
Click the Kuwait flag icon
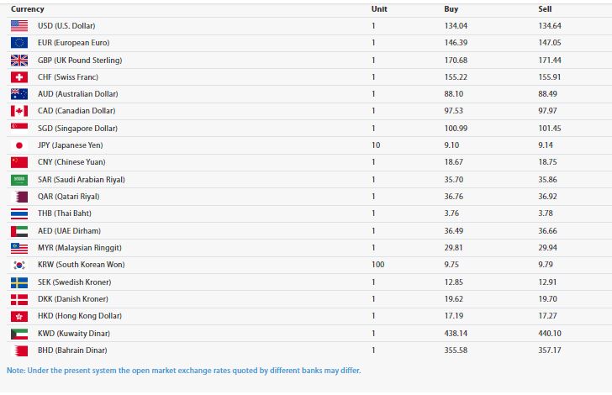tap(19, 334)
